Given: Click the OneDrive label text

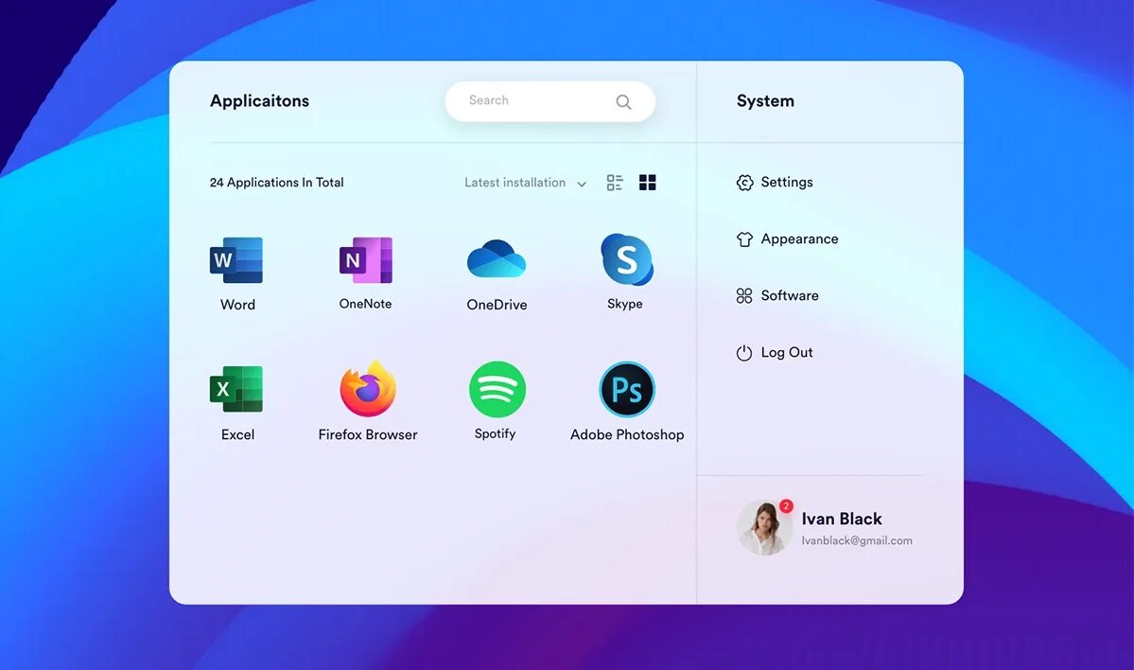Looking at the screenshot, I should pos(497,305).
